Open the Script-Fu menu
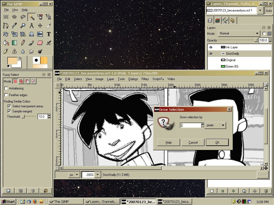Viewport: 274px width, 205px height. point(158,79)
